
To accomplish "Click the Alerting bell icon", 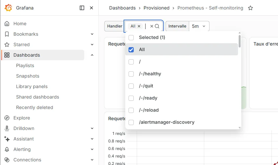I will tap(7, 149).
